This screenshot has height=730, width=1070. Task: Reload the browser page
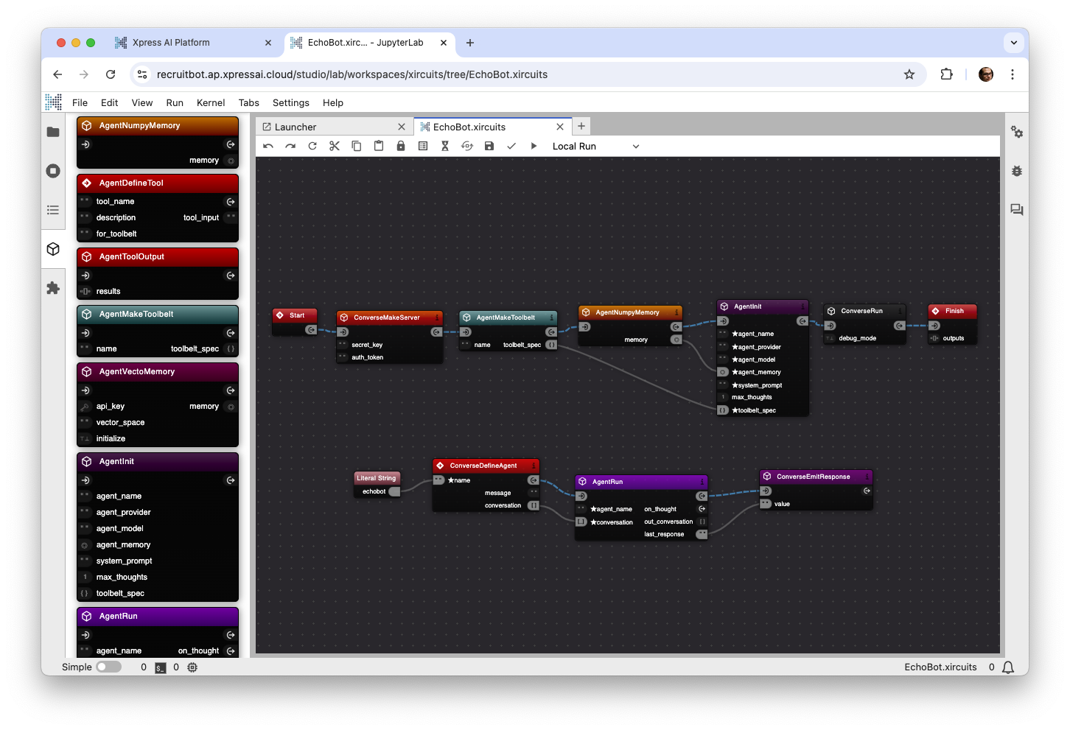click(x=111, y=74)
